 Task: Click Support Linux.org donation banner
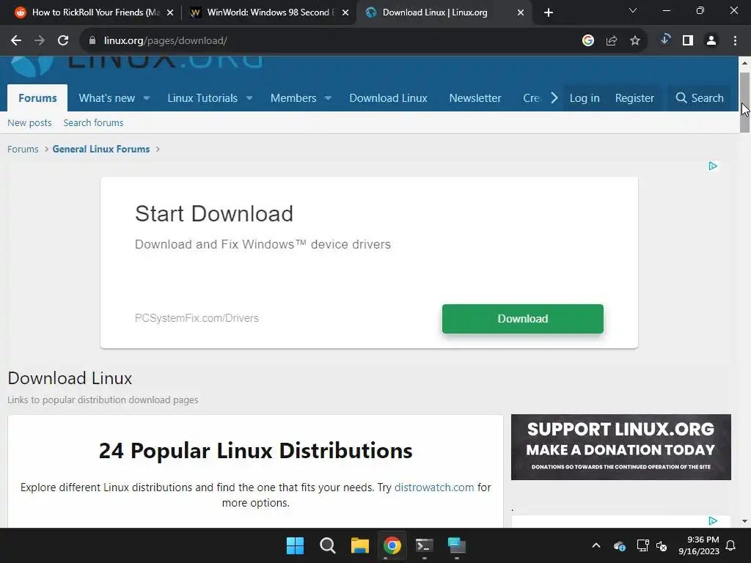(620, 447)
